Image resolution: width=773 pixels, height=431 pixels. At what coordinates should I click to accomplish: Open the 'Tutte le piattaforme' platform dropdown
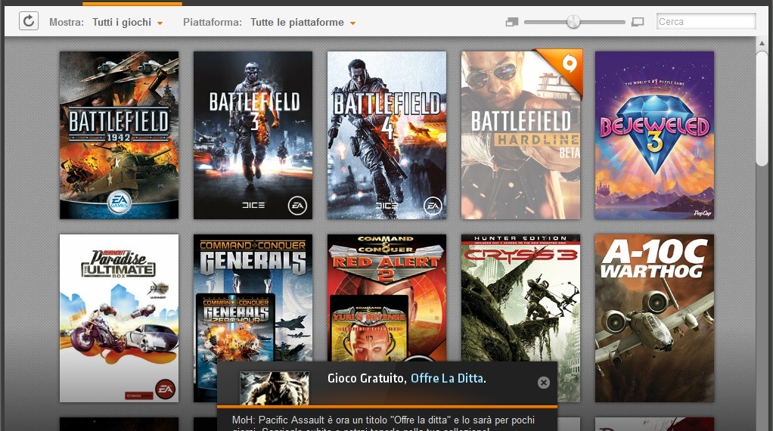point(303,22)
